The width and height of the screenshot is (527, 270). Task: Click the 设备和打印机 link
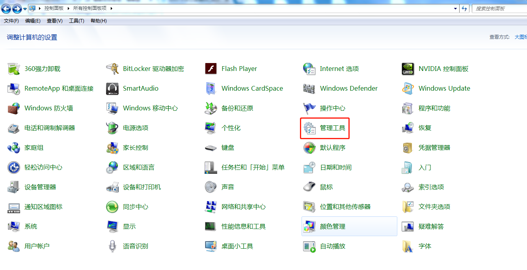coord(142,187)
